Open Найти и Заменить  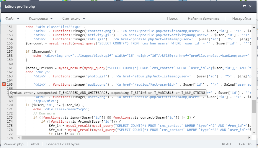click(203, 19)
